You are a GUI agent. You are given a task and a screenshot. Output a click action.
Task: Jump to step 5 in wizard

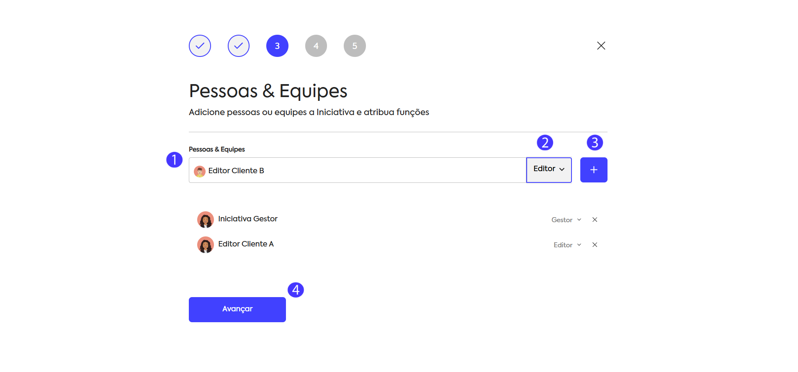click(x=355, y=46)
